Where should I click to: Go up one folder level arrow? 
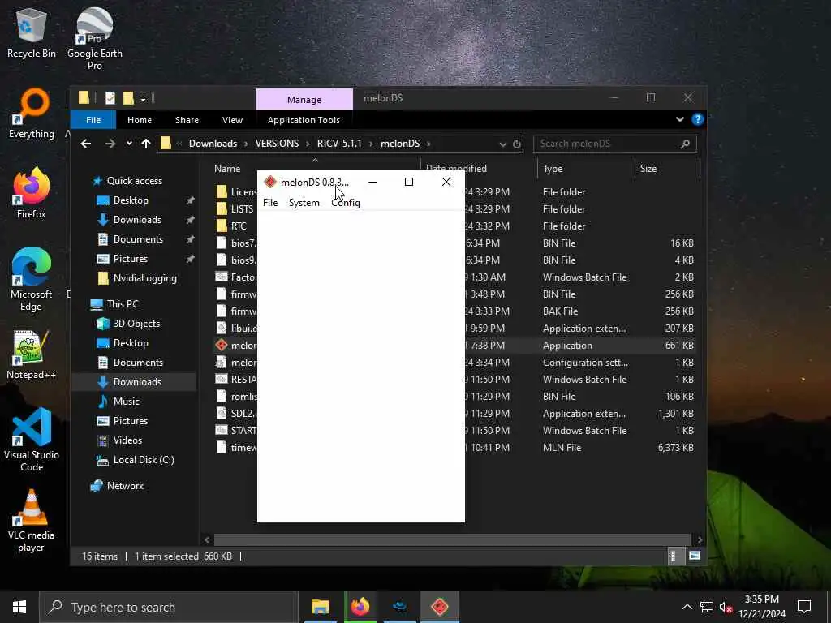[x=146, y=144]
